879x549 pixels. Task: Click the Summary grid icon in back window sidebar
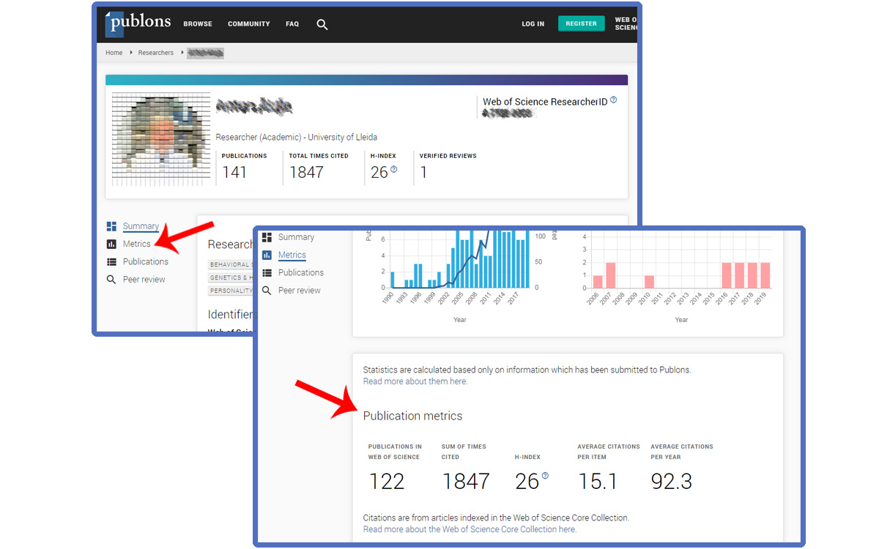(x=111, y=226)
